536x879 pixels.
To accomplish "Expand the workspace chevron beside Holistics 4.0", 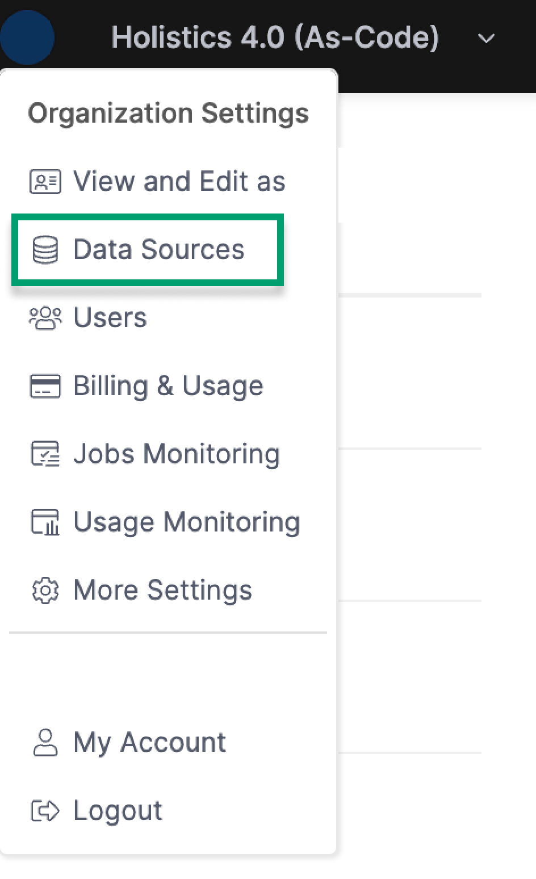I will point(486,39).
